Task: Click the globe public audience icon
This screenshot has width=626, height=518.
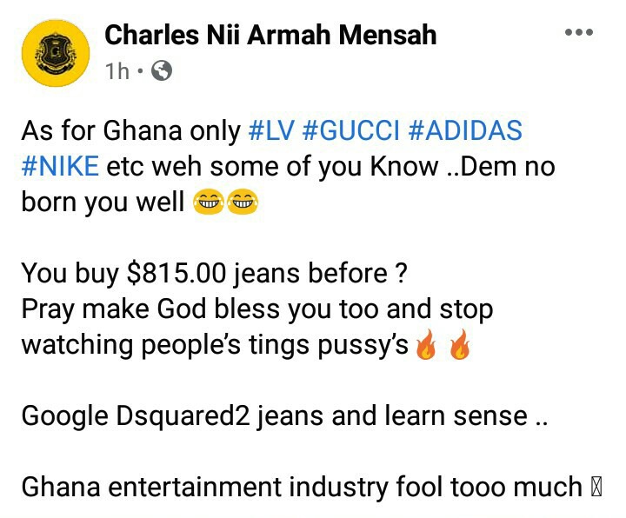Action: [162, 70]
